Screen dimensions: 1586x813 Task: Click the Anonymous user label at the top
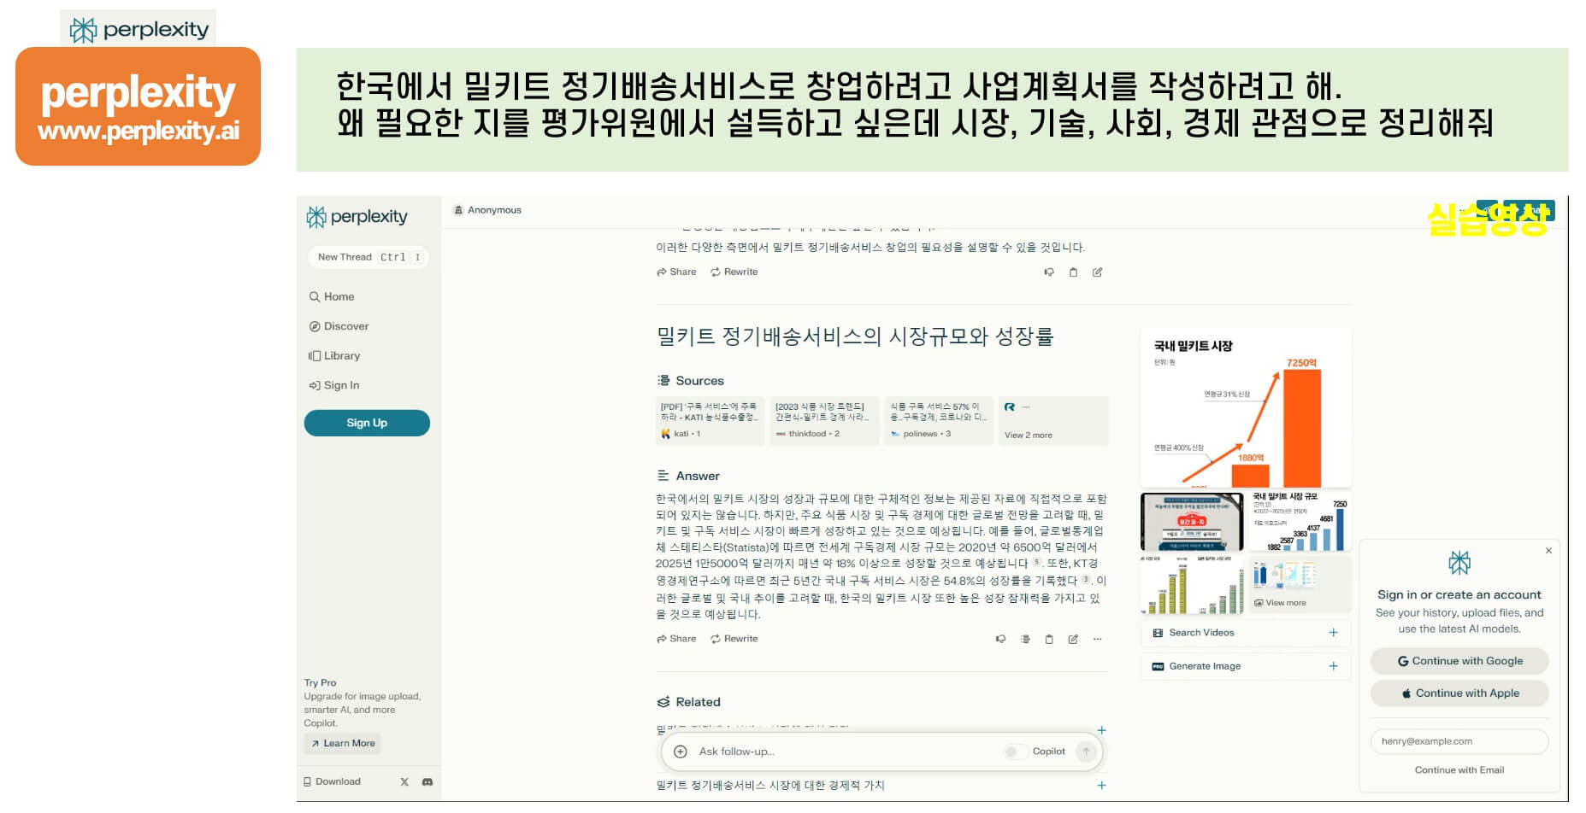coord(487,210)
